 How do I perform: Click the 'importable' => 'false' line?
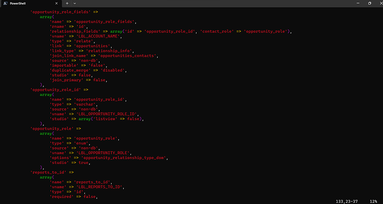click(x=78, y=65)
